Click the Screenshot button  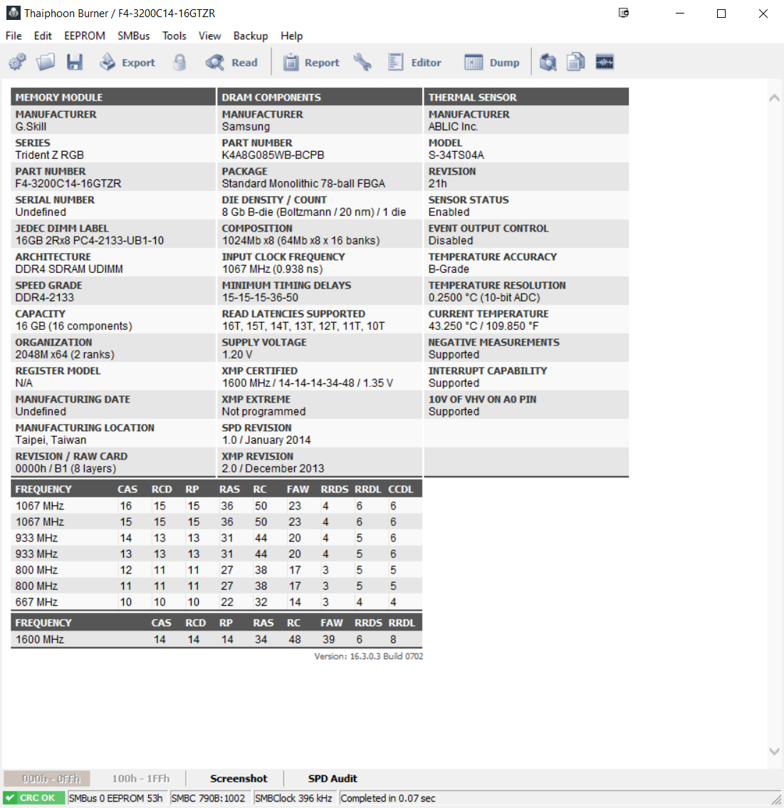[x=239, y=778]
